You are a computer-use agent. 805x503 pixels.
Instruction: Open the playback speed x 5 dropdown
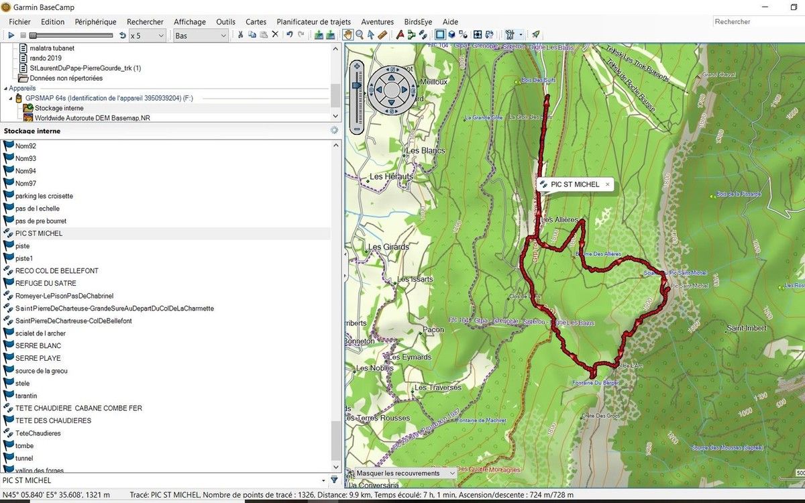coord(147,35)
